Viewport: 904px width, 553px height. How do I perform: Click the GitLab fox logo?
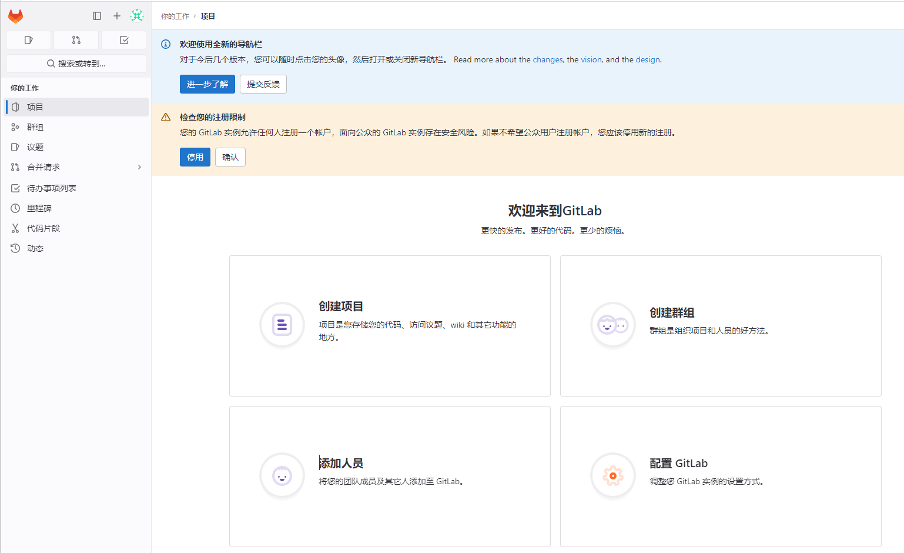(x=15, y=16)
